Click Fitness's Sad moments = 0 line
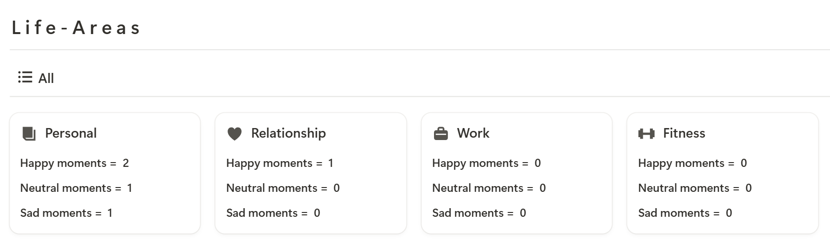Image resolution: width=830 pixels, height=247 pixels. pos(685,213)
